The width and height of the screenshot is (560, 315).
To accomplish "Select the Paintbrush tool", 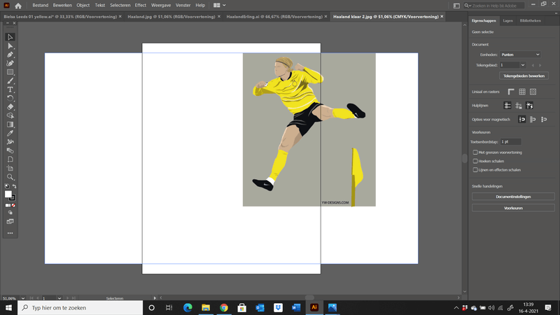I will tap(10, 80).
